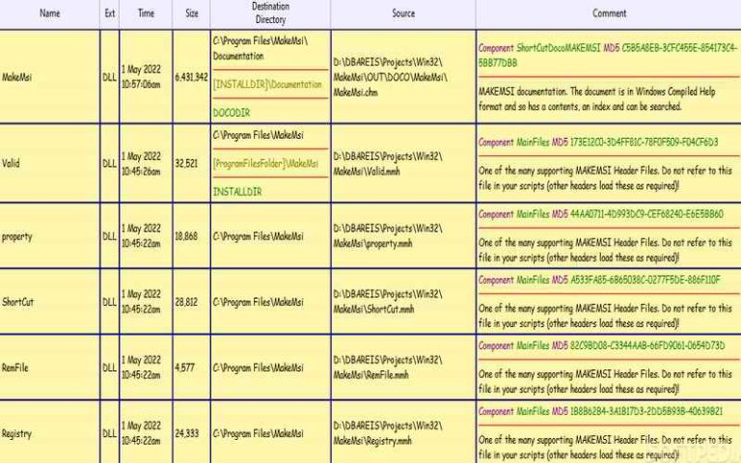Click the Source column header
This screenshot has height=463, width=741.
[x=403, y=14]
